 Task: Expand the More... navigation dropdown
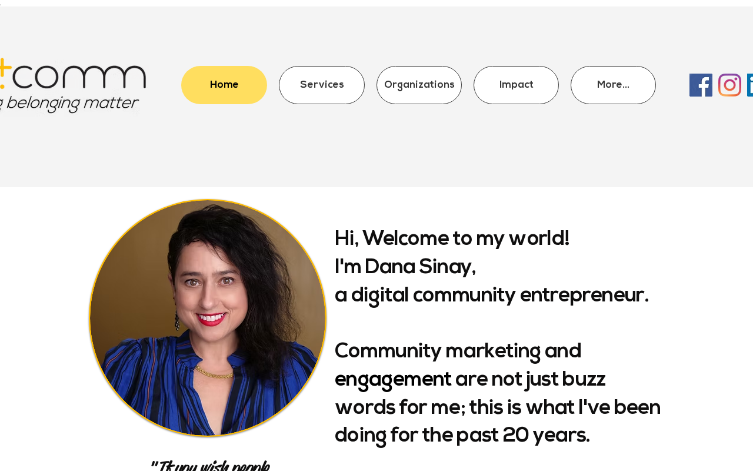(x=613, y=85)
